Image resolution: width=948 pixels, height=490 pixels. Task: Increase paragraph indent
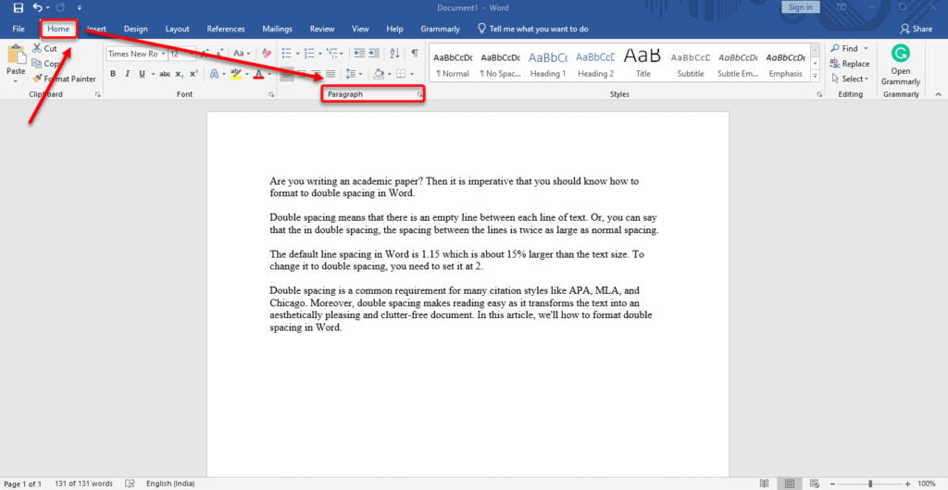374,54
